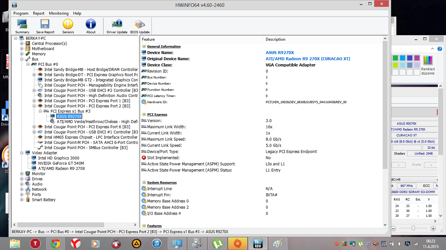
Task: Pick the purple swatch in Paint palette
Action: coord(417,58)
